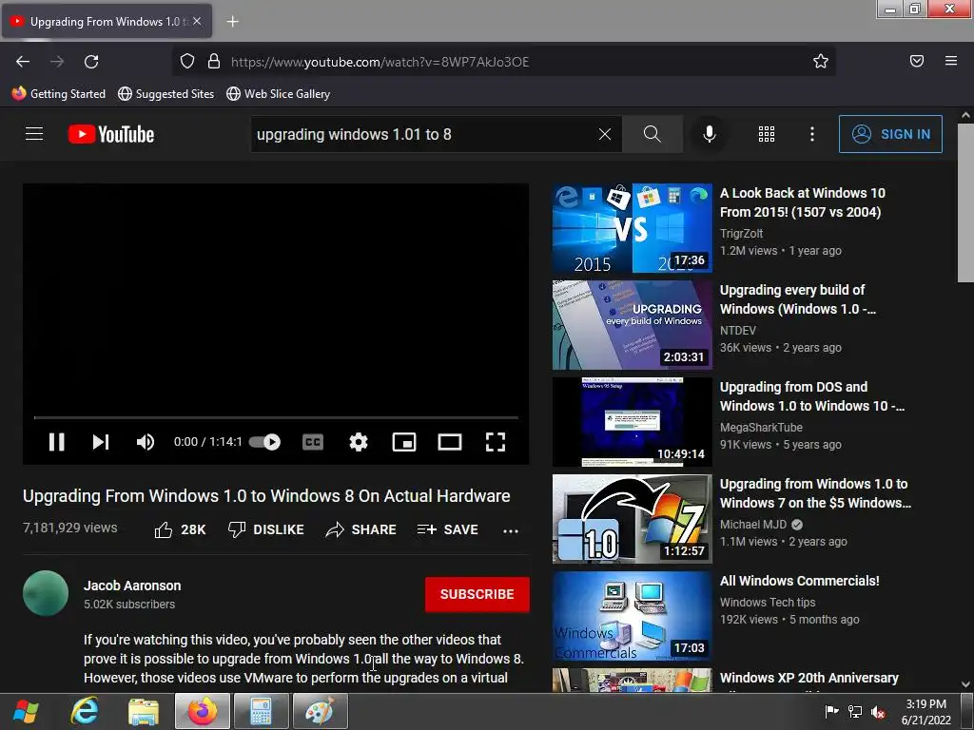Clear the search text with X
Image resolution: width=974 pixels, height=730 pixels.
(x=604, y=134)
